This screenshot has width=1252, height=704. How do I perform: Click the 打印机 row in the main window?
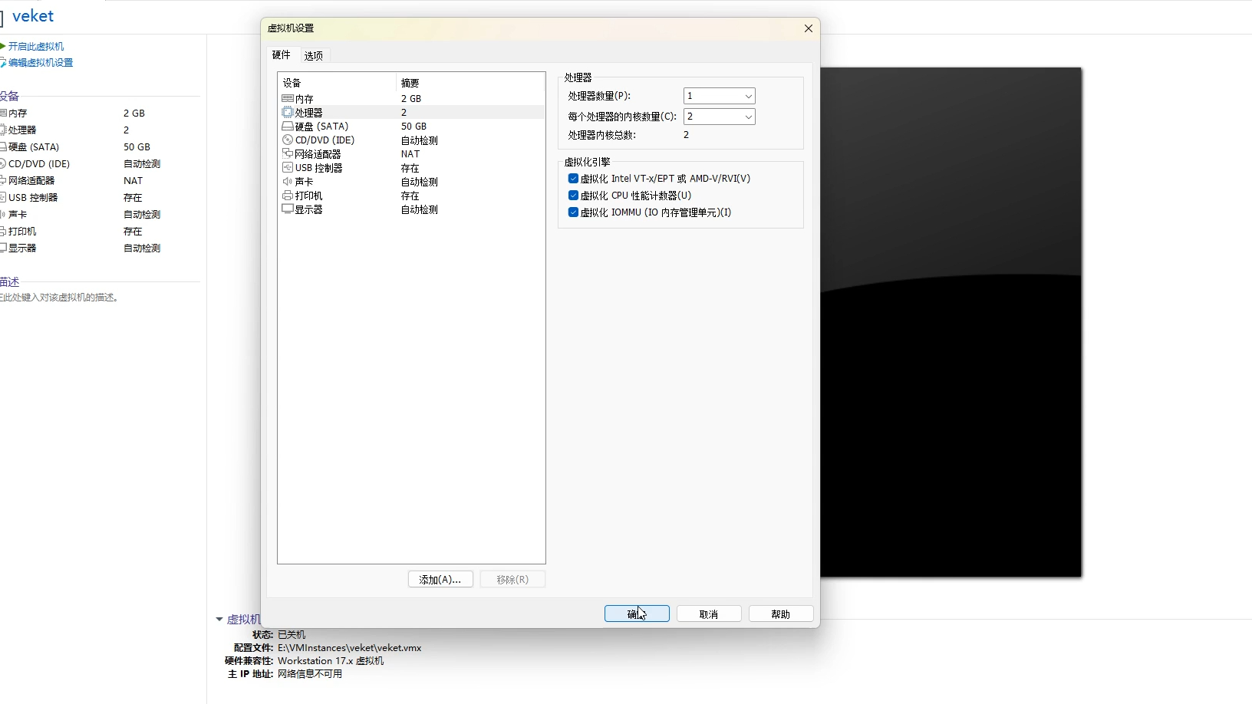pyautogui.click(x=100, y=231)
